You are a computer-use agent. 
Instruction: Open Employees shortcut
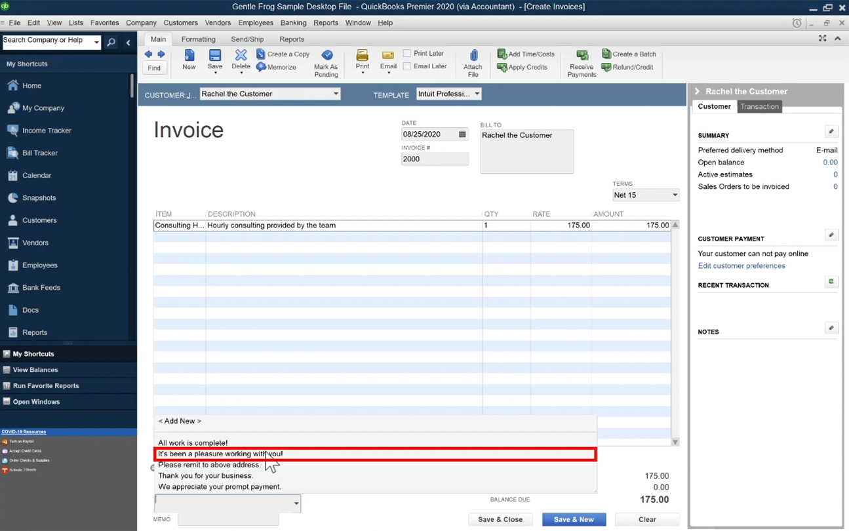click(x=33, y=265)
